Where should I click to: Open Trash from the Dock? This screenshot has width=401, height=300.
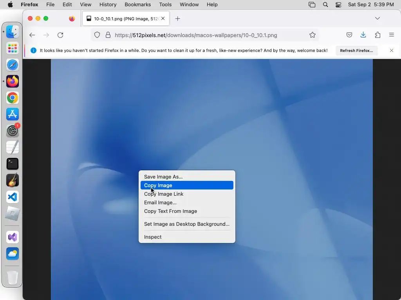13,278
